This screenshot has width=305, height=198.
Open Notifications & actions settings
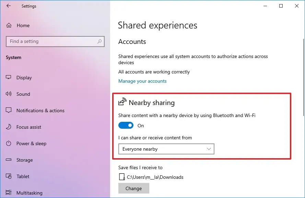40,110
